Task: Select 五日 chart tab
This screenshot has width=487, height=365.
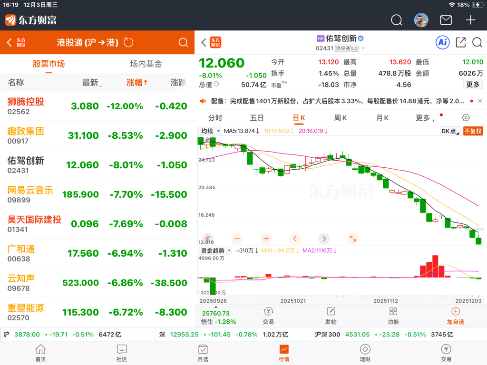Action: [x=257, y=118]
